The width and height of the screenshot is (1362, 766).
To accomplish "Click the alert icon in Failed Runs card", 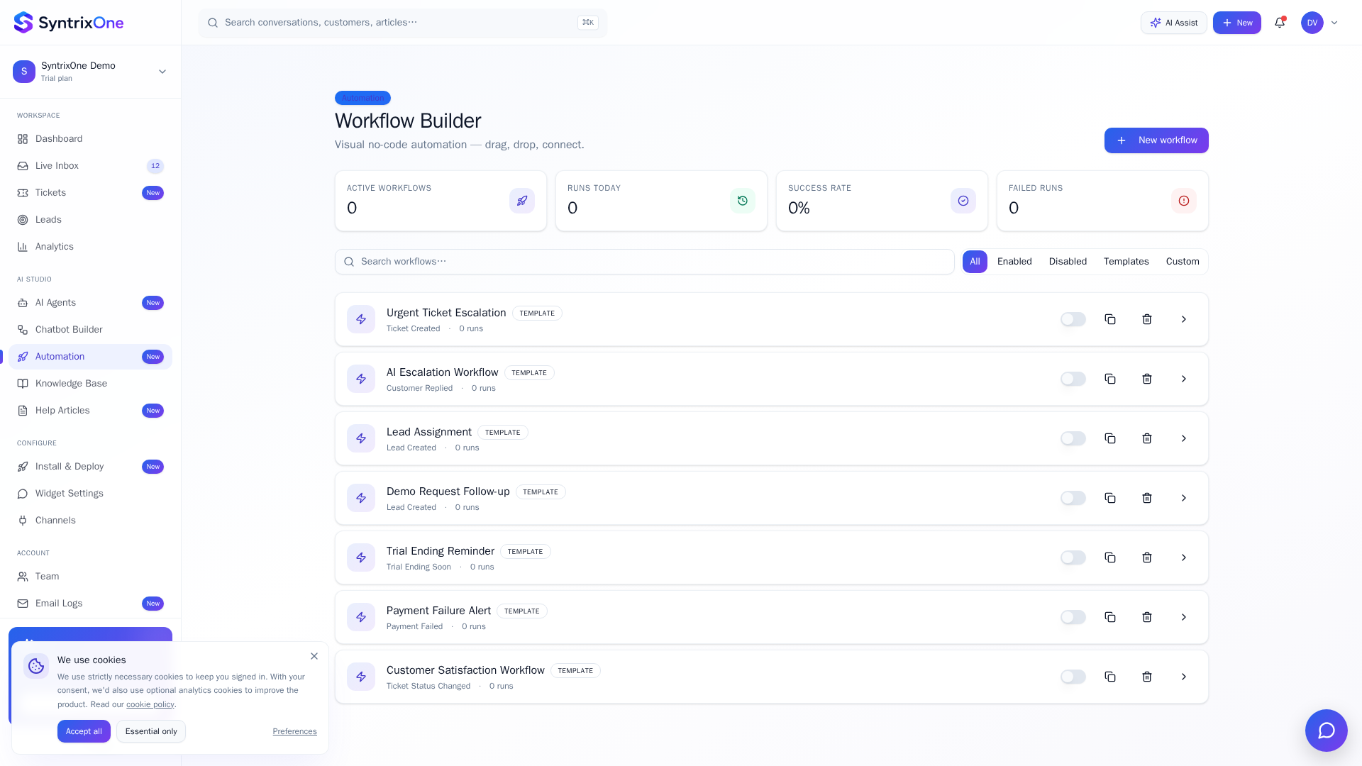I will pyautogui.click(x=1184, y=201).
